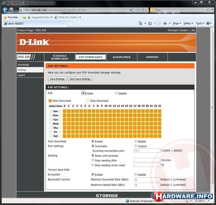
Task: Expand the Bing search provider dropdown
Action: point(212,10)
